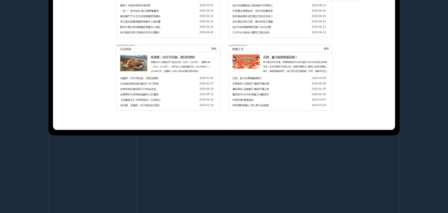Open the 行业新闻 tab

tap(125, 49)
